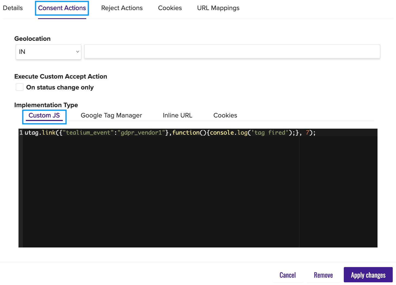
Task: Switch to the Reject Actions tab
Action: click(122, 8)
